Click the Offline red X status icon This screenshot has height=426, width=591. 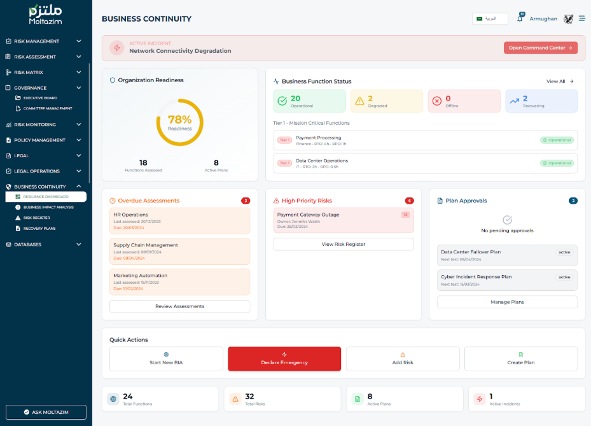click(x=436, y=101)
